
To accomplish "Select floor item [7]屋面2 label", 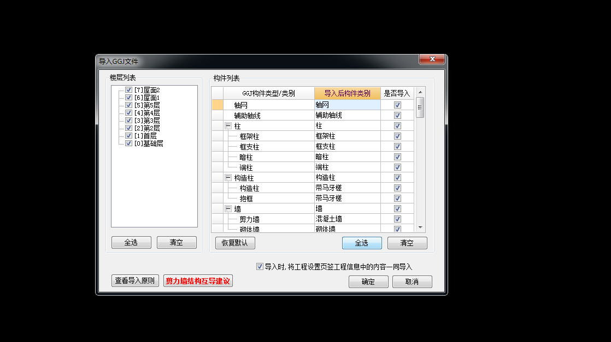I will coord(147,90).
